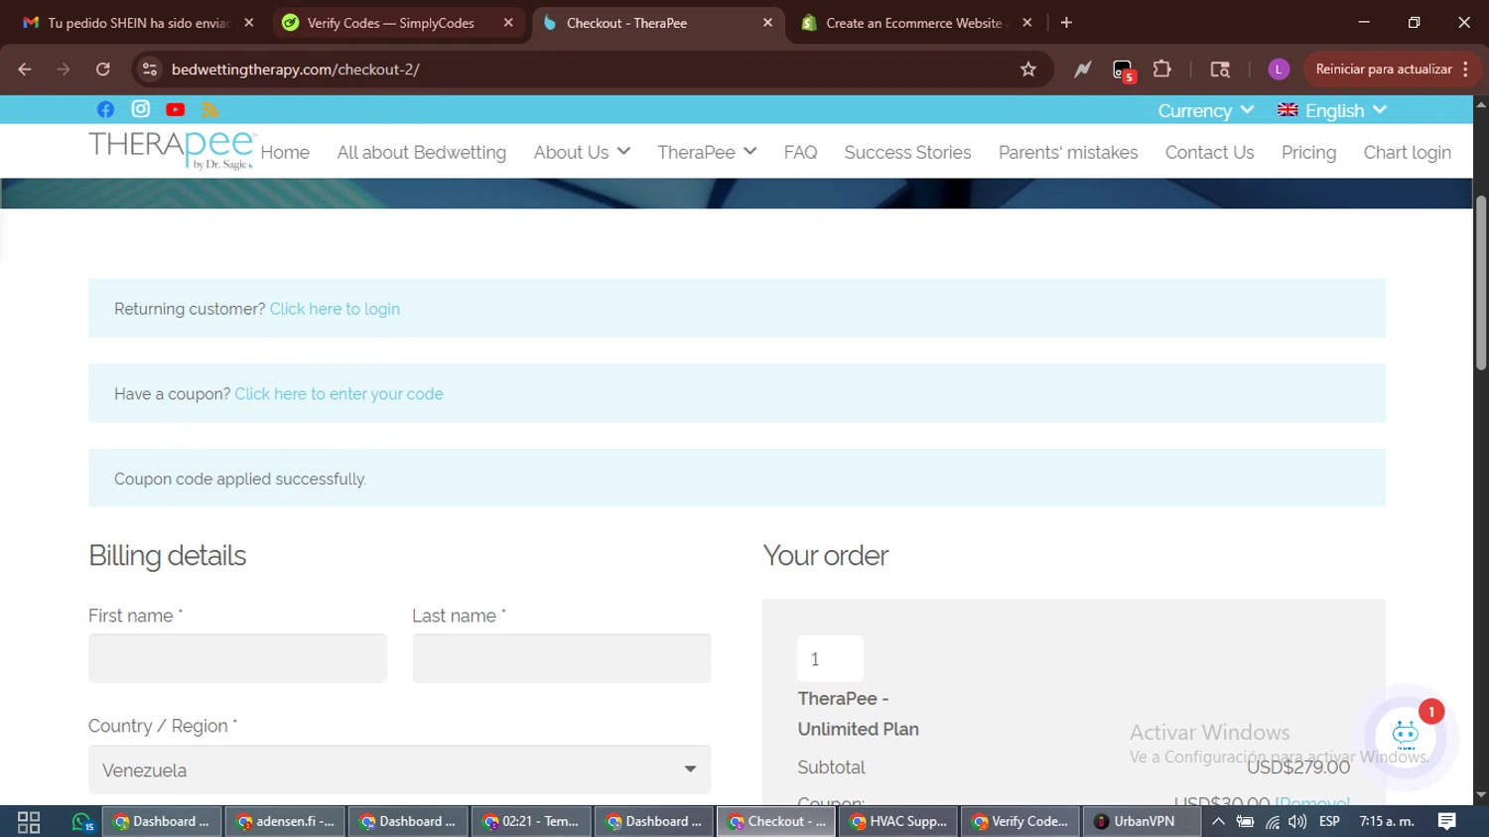The height and width of the screenshot is (837, 1489).
Task: Open network status tray icon
Action: click(1273, 822)
